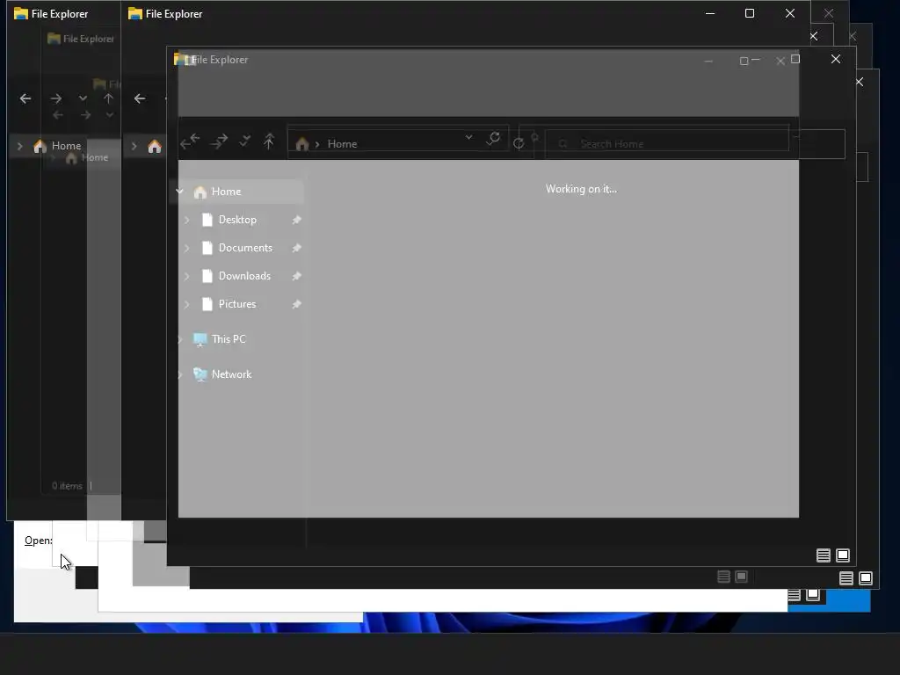The image size is (900, 675).
Task: Minimize the top File Explorer window
Action: pos(710,13)
